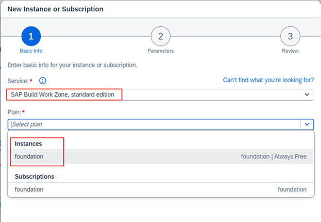Click the Review step label

[290, 51]
